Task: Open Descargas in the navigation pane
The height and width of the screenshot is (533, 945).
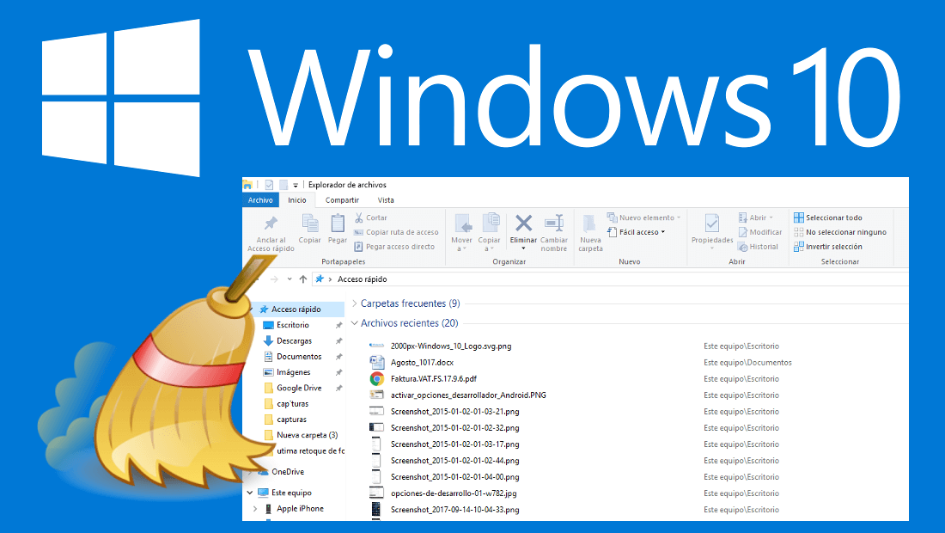Action: coord(294,340)
